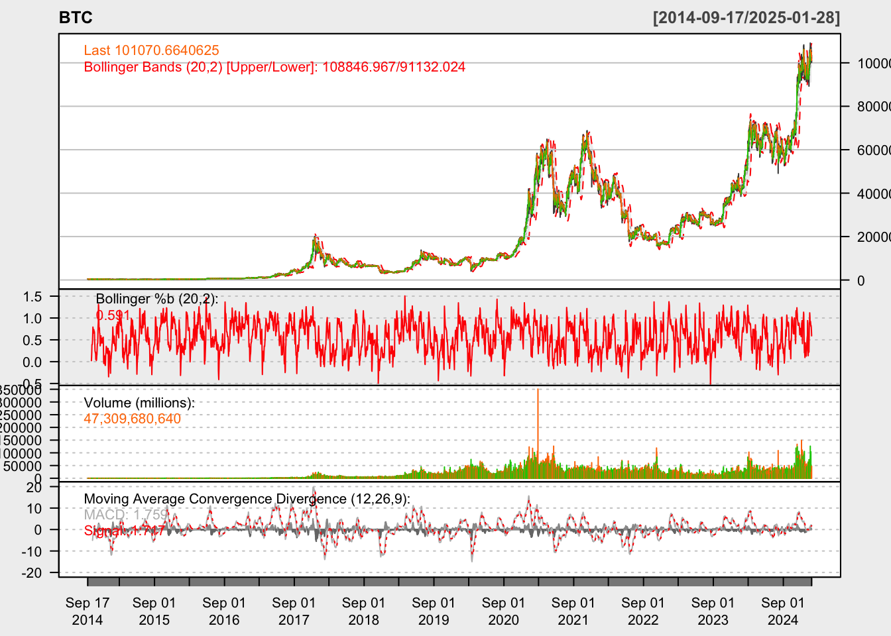Select the 0.0 tick on the %b axis
This screenshot has width=891, height=636.
(x=32, y=362)
